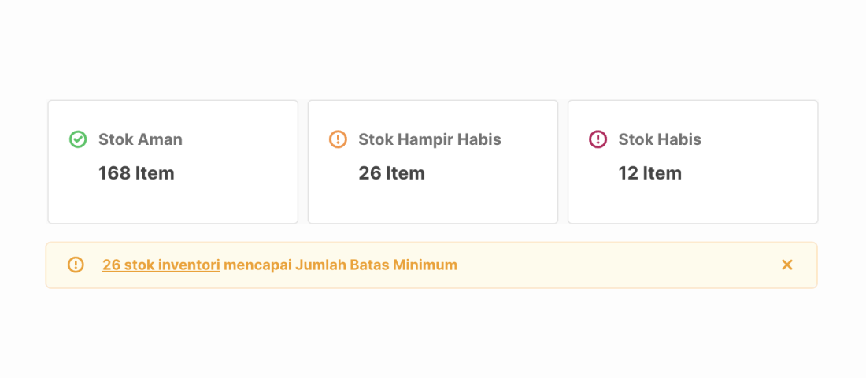Click the green checkmark icon beside Stok Aman
Image resolution: width=866 pixels, height=378 pixels.
(x=78, y=139)
